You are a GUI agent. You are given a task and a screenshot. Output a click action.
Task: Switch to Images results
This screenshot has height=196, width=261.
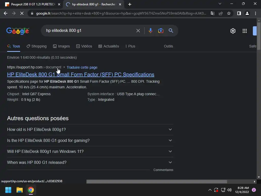[61, 46]
